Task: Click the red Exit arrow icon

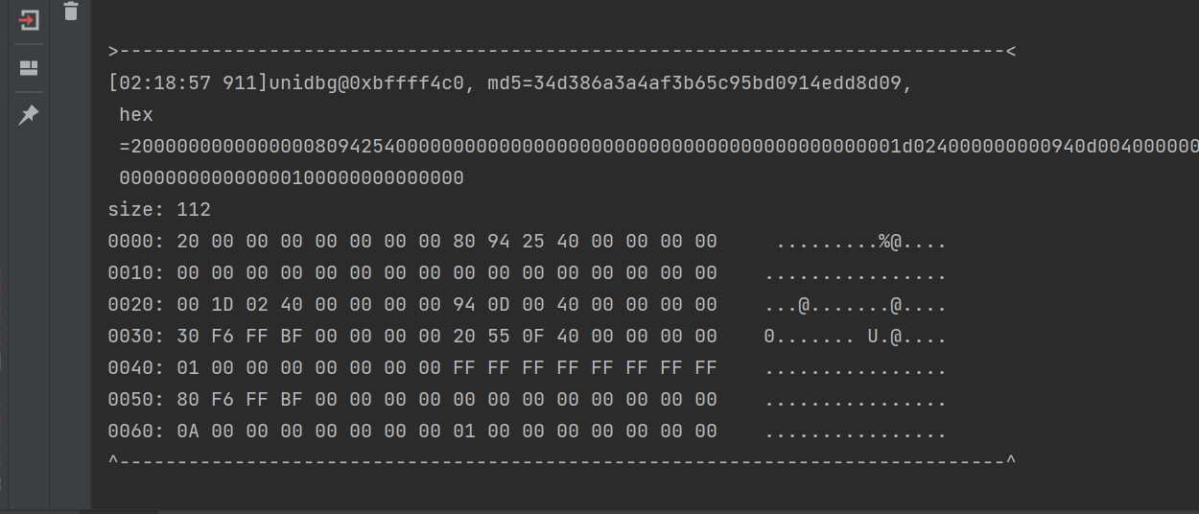Action: [29, 20]
